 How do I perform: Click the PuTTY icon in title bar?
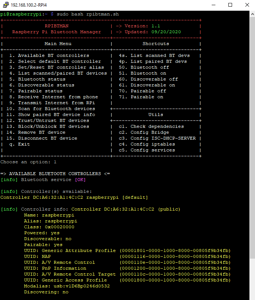[x=6, y=5]
